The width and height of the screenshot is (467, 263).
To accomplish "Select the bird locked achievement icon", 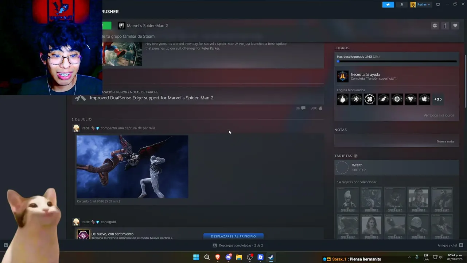I will pyautogui.click(x=424, y=99).
